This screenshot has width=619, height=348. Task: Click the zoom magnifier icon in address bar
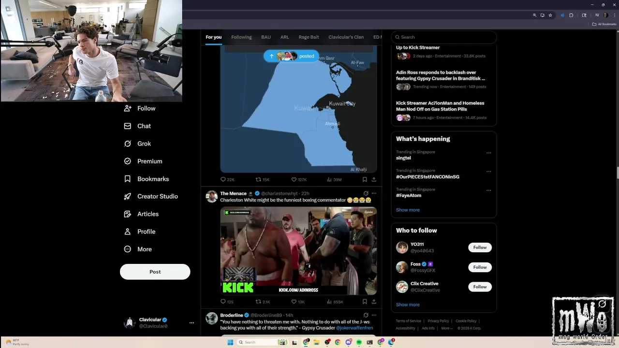coord(534,15)
